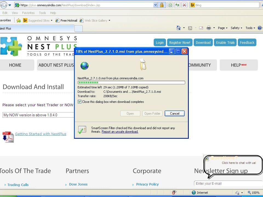Open Getting Started with NestPlus link
The image size is (263, 197).
tap(41, 134)
